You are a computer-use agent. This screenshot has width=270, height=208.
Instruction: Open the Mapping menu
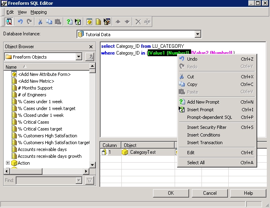point(38,12)
